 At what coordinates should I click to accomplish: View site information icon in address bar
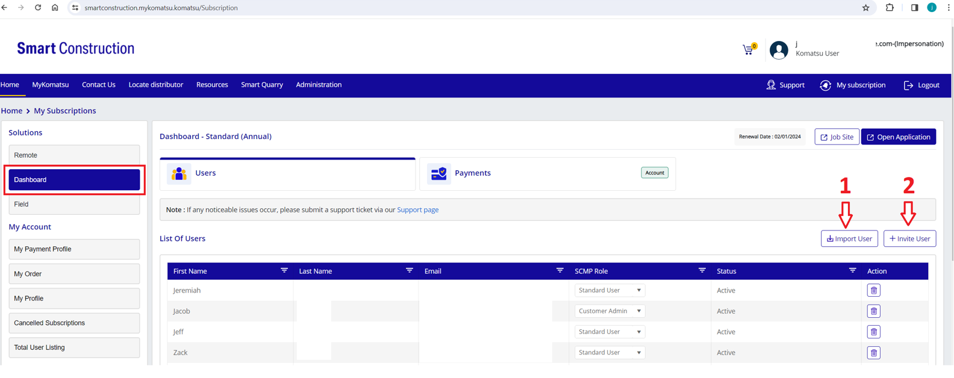75,8
